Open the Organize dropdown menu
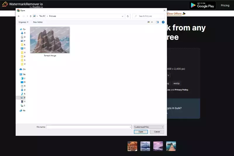The width and height of the screenshot is (234, 156). coord(23,22)
